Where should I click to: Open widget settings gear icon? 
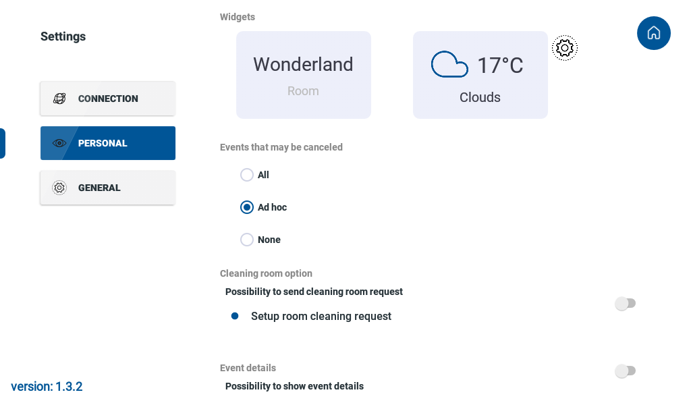coord(565,48)
